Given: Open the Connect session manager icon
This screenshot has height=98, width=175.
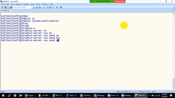Looking at the screenshot, I should pyautogui.click(x=2, y=7).
